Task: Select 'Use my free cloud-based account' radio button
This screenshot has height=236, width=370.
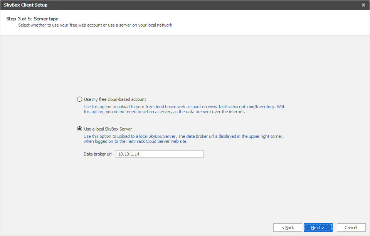Action: coord(79,99)
